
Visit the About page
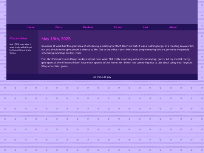(173, 27)
